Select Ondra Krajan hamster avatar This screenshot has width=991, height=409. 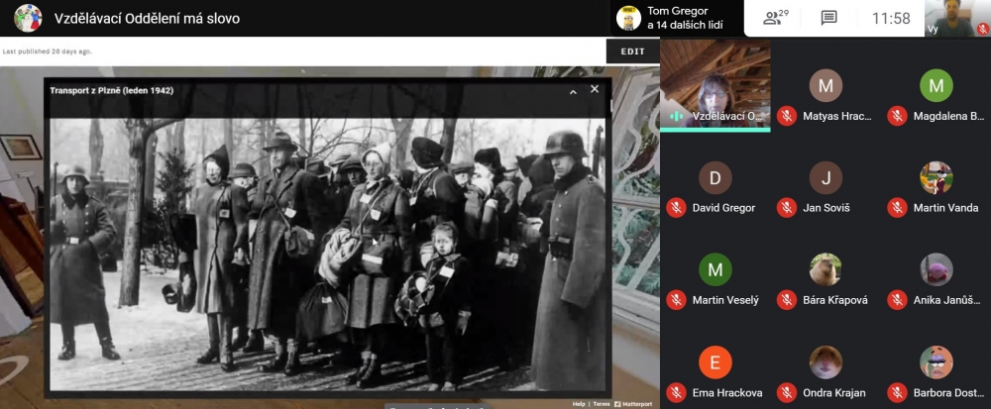tap(826, 362)
